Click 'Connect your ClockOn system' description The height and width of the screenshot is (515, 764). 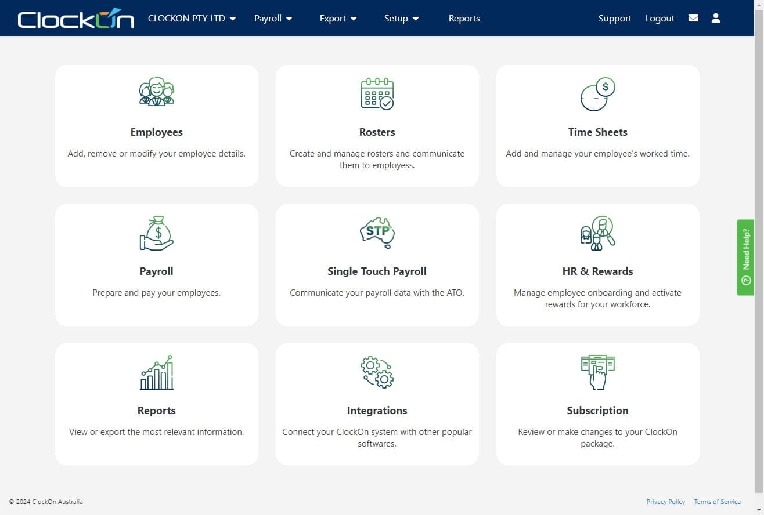click(377, 438)
